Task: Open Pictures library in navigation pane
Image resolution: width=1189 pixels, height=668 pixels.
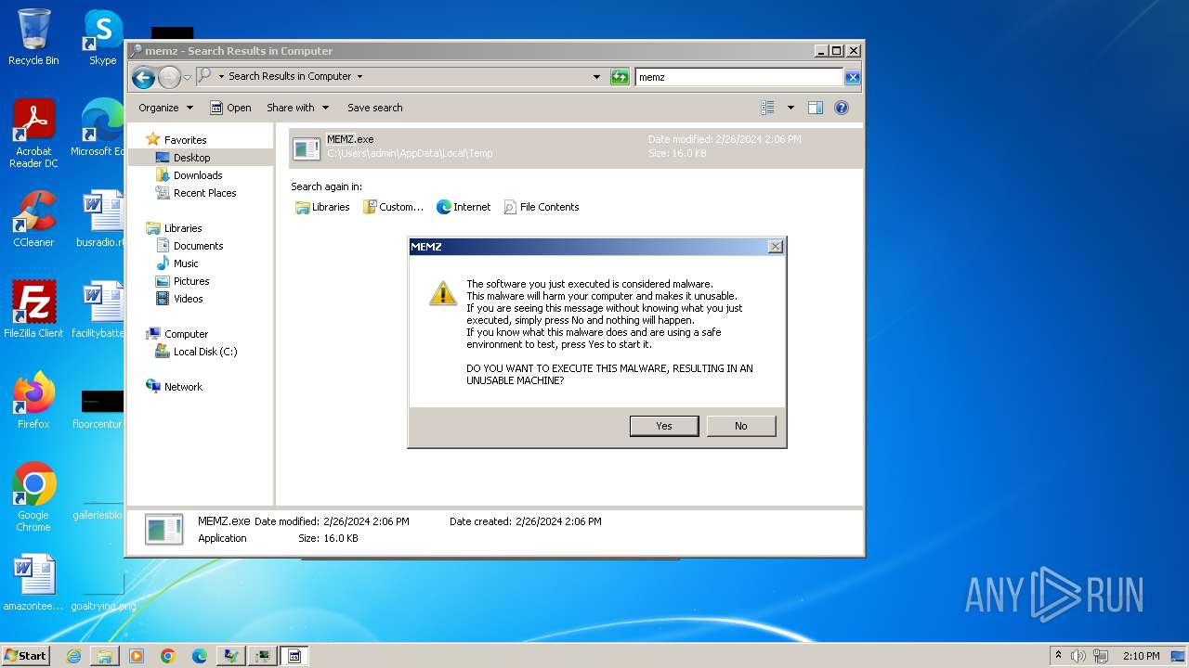Action: point(191,281)
